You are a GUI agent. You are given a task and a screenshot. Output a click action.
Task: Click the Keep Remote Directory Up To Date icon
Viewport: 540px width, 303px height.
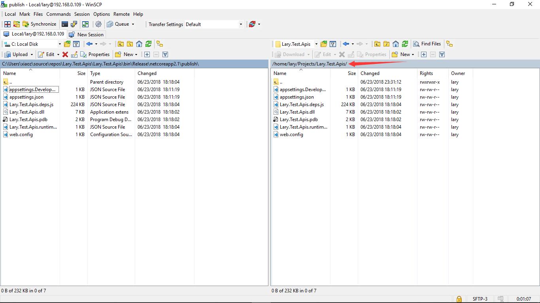point(85,24)
